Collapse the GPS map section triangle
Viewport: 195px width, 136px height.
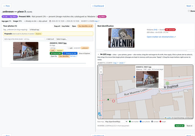pyautogui.click(x=98, y=54)
